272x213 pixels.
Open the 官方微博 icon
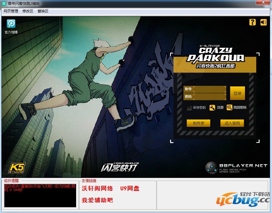11,24
